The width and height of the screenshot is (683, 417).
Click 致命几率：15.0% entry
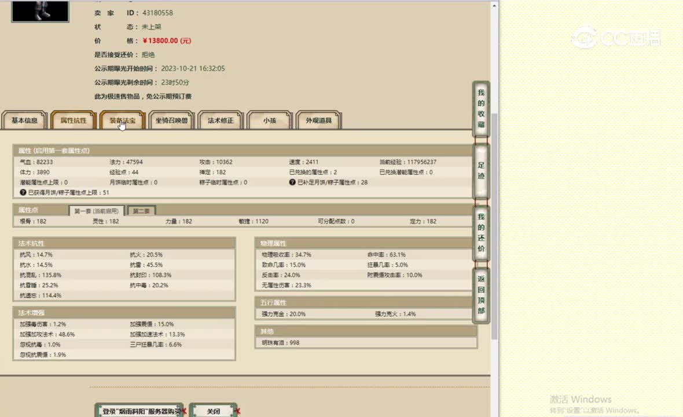click(284, 265)
